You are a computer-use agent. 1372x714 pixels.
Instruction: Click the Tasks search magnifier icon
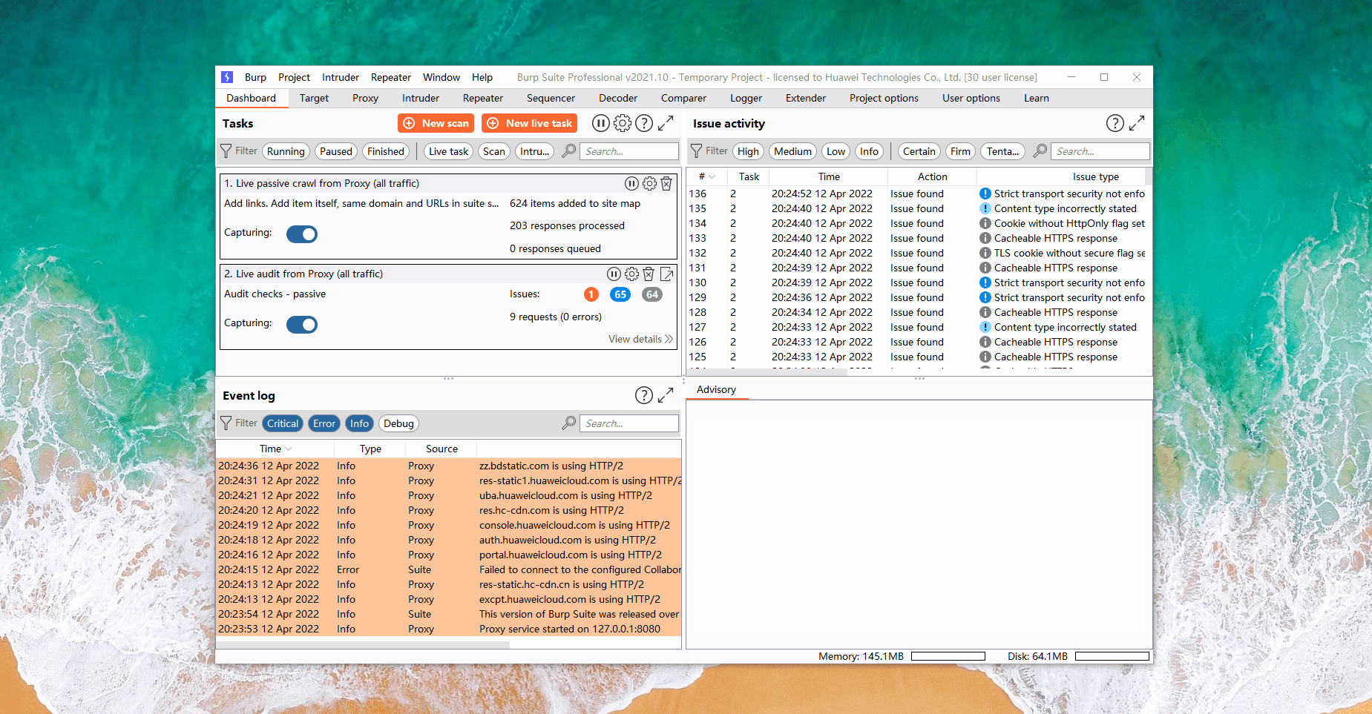[569, 151]
